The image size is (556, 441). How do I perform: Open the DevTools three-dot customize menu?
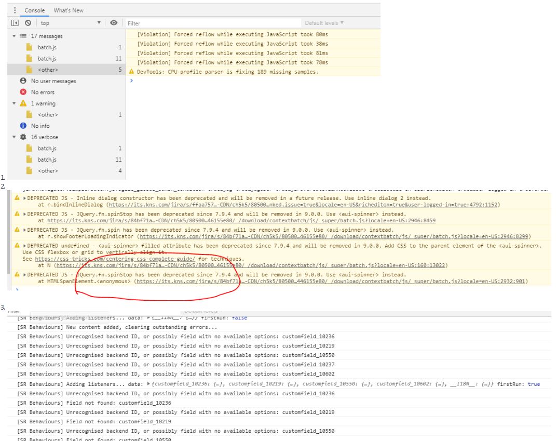[x=15, y=10]
